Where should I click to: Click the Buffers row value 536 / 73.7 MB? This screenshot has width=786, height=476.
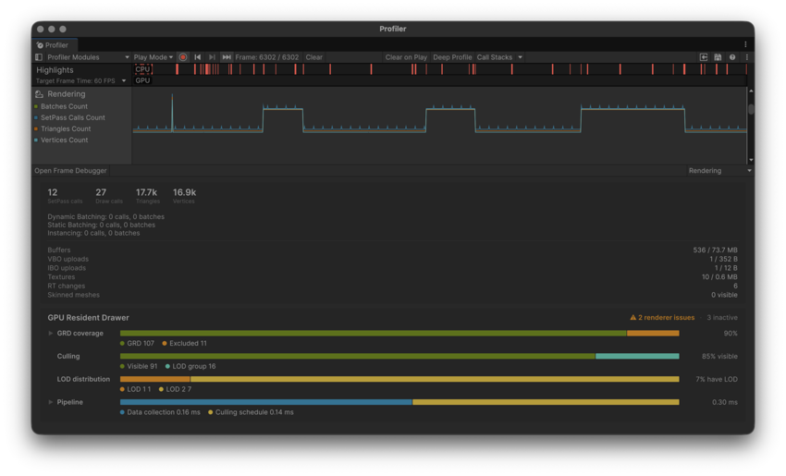716,250
